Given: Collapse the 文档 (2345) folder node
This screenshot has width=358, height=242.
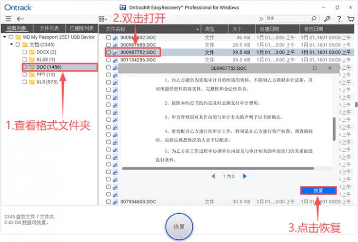Looking at the screenshot, I should click(x=12, y=44).
